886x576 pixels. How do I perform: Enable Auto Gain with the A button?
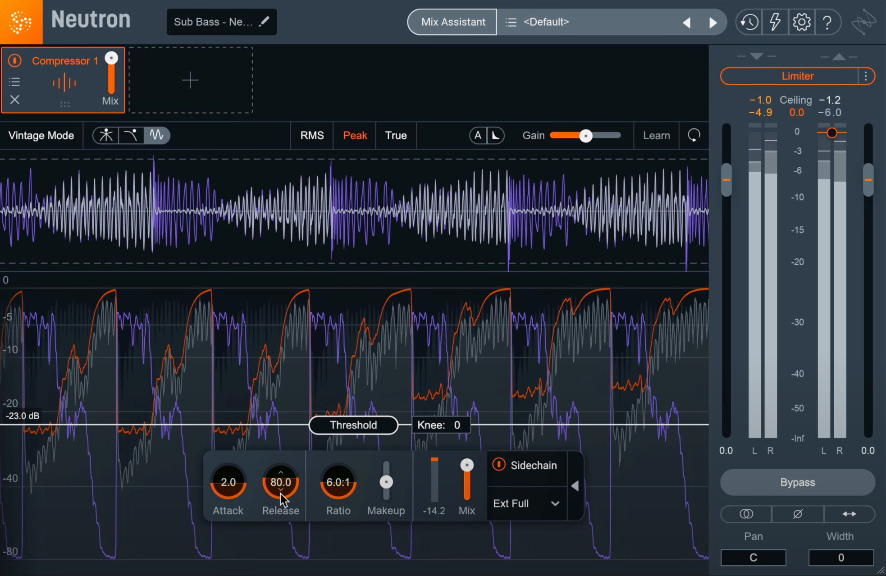(478, 135)
